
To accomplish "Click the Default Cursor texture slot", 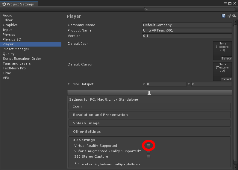I will [222, 71].
